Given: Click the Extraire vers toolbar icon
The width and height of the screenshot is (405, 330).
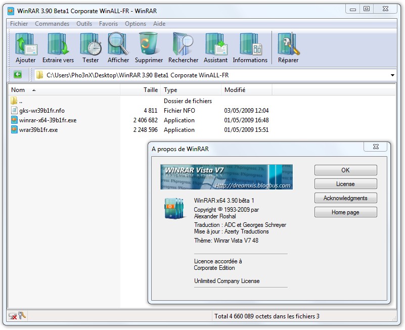Looking at the screenshot, I should [x=58, y=45].
